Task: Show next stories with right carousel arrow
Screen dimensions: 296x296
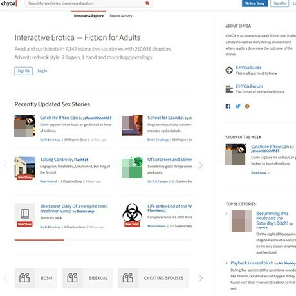Action: [201, 165]
